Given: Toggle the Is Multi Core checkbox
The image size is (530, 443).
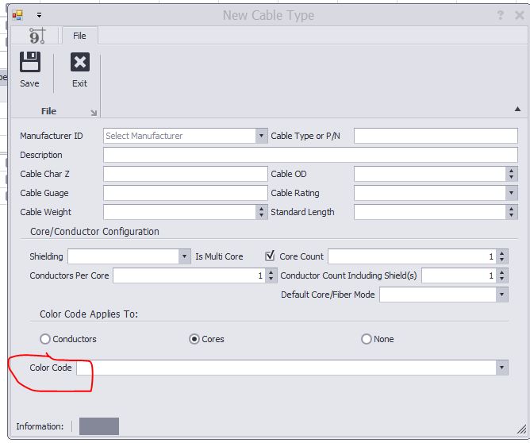Looking at the screenshot, I should (x=270, y=256).
